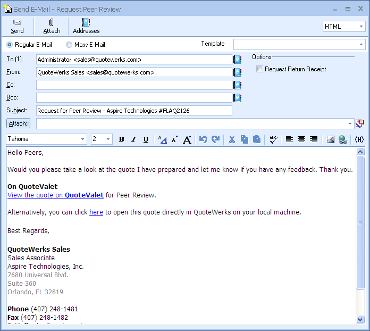This screenshot has width=370, height=331.
Task: Click the Attach paperclip toolbar icon
Action: tap(52, 22)
